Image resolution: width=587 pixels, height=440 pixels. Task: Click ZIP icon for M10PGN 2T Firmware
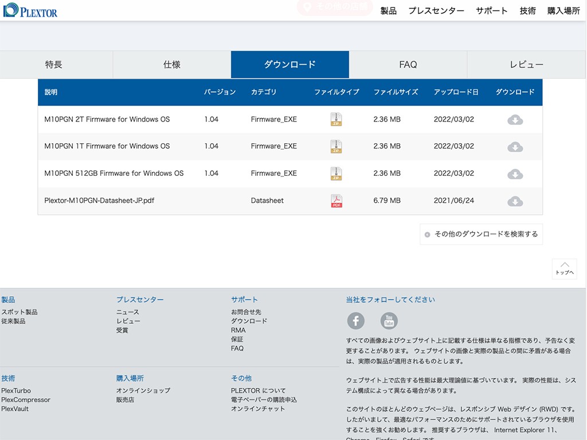click(336, 120)
